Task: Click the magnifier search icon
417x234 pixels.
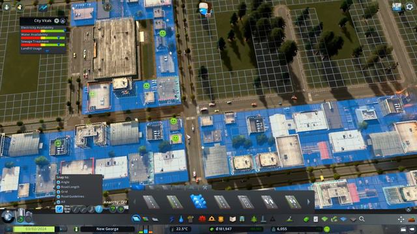Action: [362, 219]
